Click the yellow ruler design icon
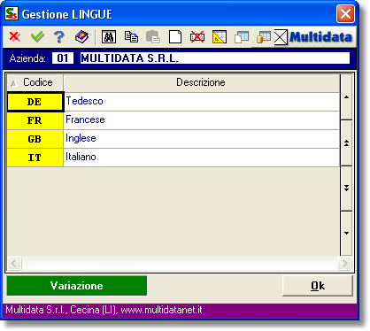370x331 pixels. point(220,37)
